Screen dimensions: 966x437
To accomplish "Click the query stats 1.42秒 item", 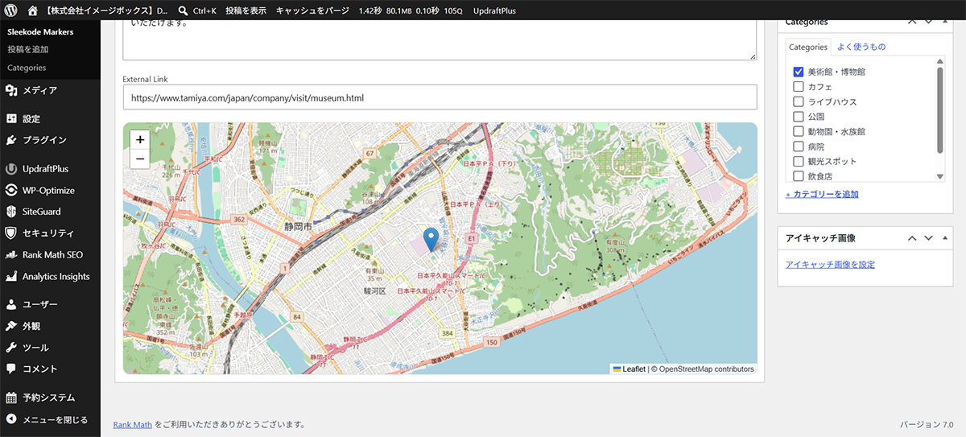I will [x=370, y=11].
